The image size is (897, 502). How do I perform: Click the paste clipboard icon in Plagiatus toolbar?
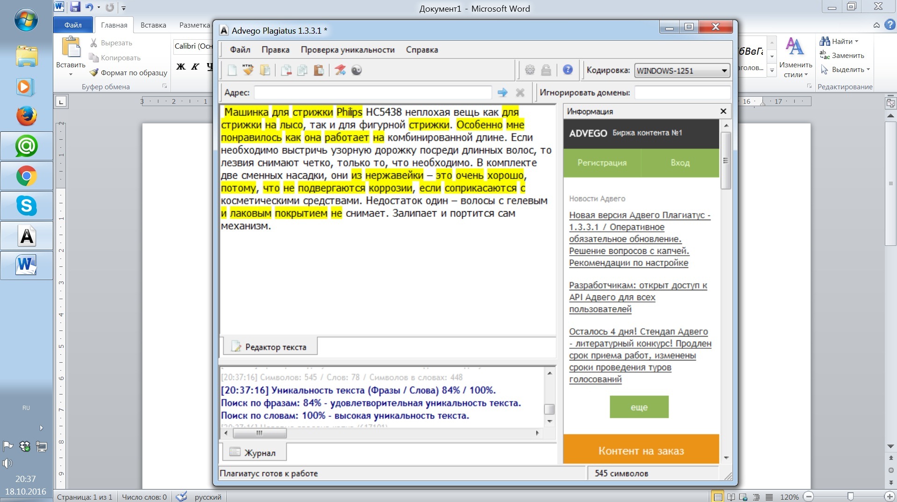[319, 70]
